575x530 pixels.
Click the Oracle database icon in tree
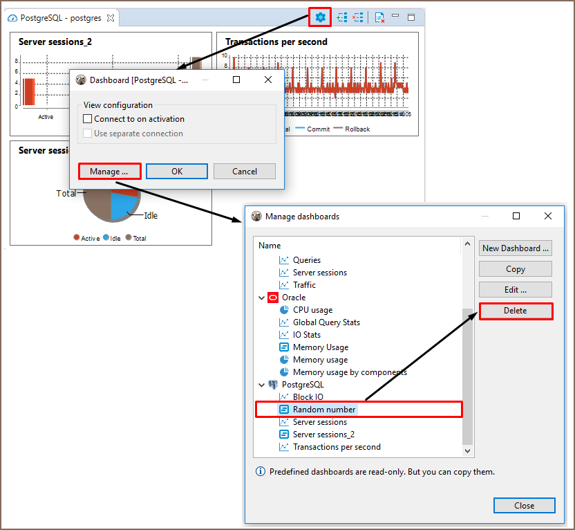273,298
